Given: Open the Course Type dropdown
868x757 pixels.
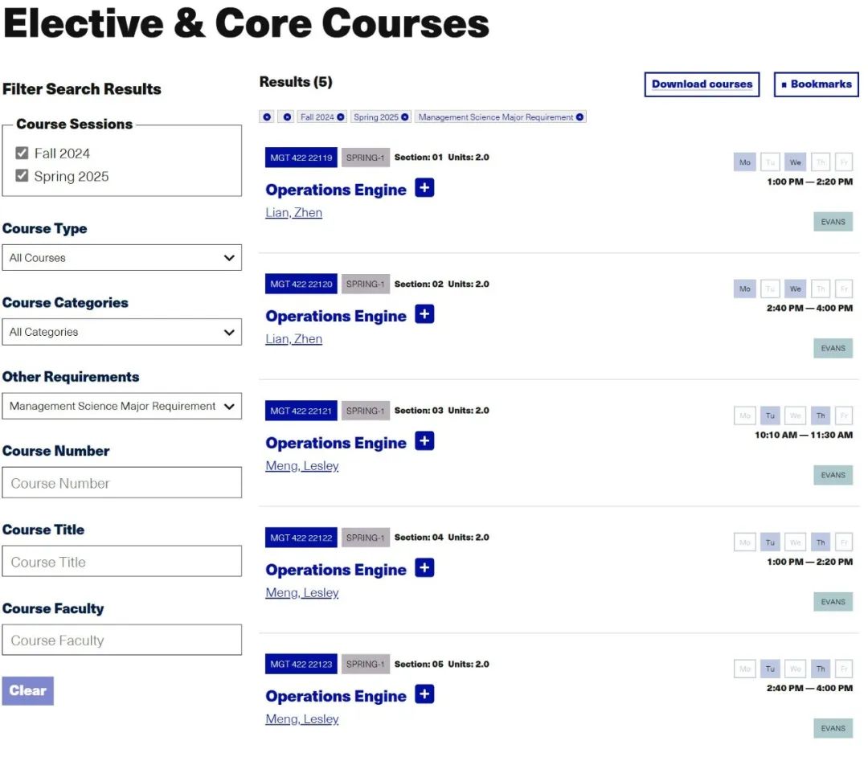Looking at the screenshot, I should [x=121, y=258].
